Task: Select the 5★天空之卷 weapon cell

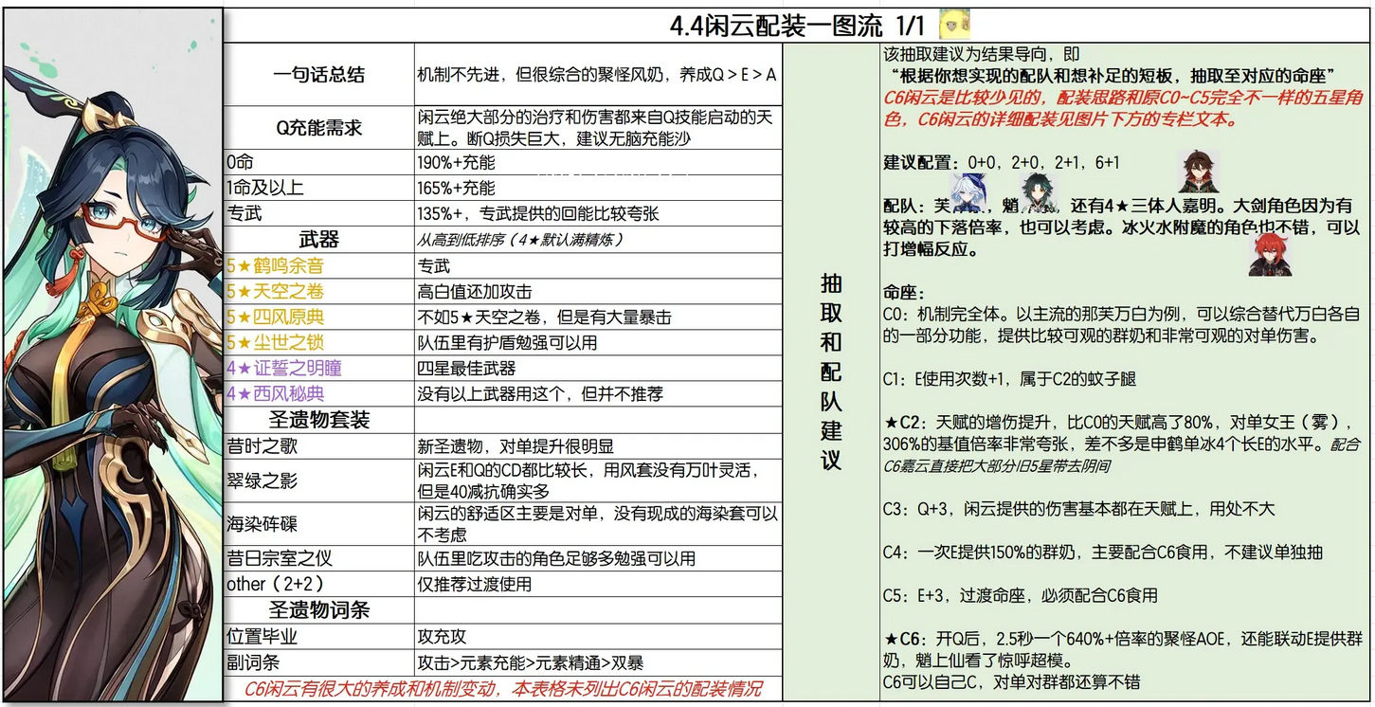Action: pos(318,291)
